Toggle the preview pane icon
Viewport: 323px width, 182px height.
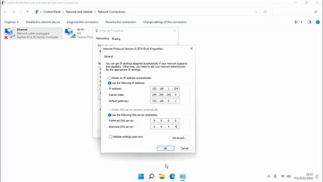(x=309, y=22)
